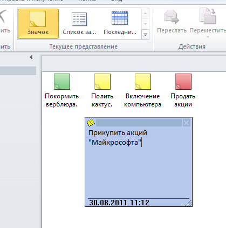226x228 pixels.
Task: Collapse the navigation pane chevron
Action: (31, 57)
